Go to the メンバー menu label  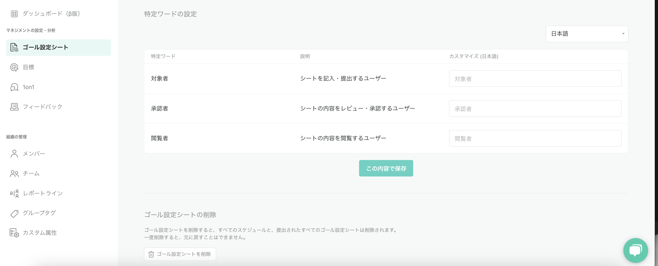click(34, 154)
